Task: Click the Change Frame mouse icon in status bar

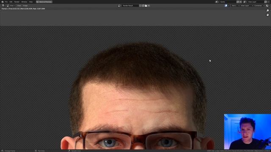Action: point(2,151)
